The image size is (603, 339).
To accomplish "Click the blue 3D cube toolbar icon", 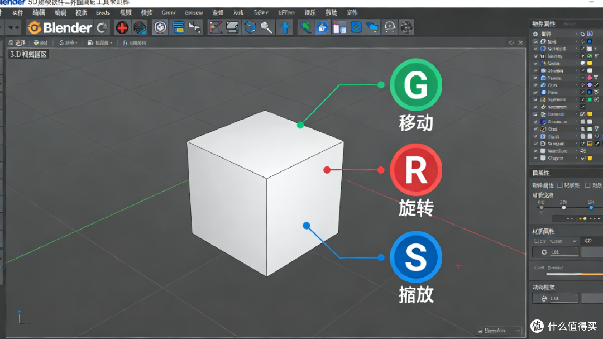I will coord(250,28).
